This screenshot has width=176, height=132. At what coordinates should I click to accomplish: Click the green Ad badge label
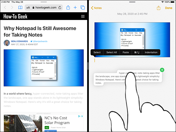pos(47,127)
